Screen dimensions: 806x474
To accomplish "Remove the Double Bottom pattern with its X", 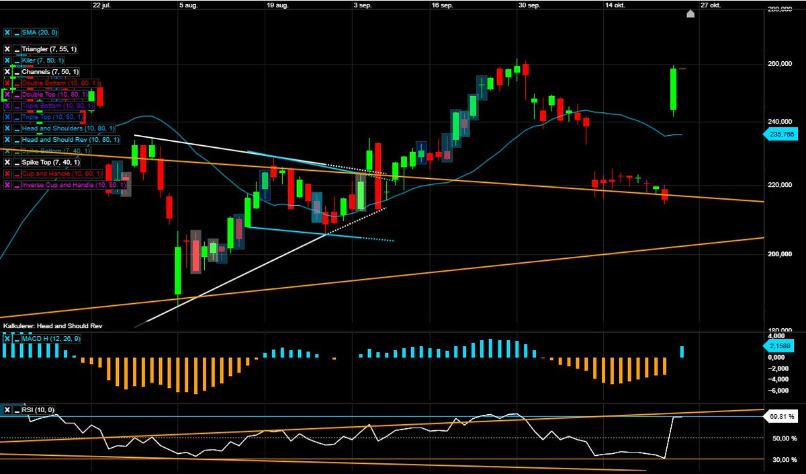I will 7,83.
